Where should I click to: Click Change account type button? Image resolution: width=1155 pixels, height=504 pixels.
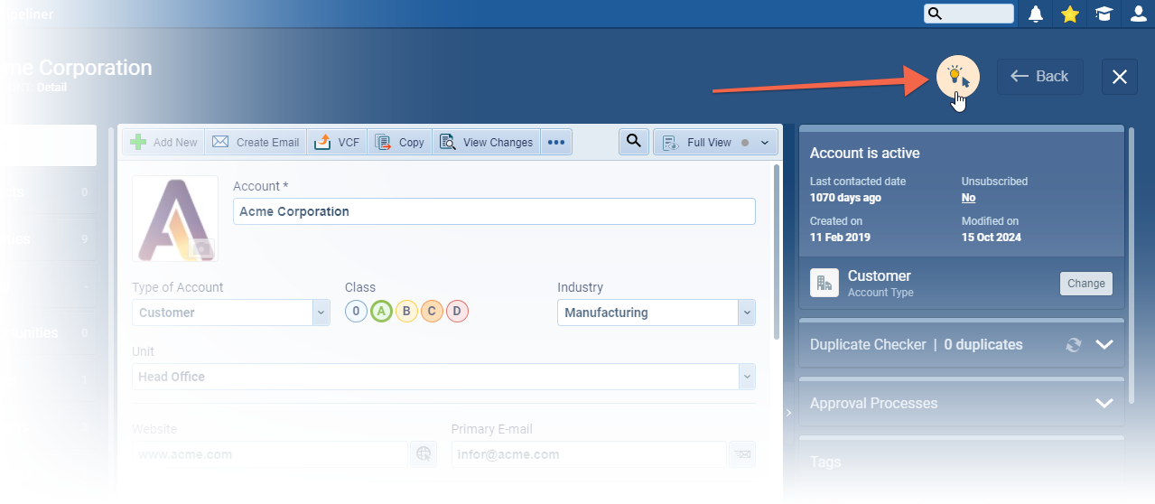tap(1085, 284)
